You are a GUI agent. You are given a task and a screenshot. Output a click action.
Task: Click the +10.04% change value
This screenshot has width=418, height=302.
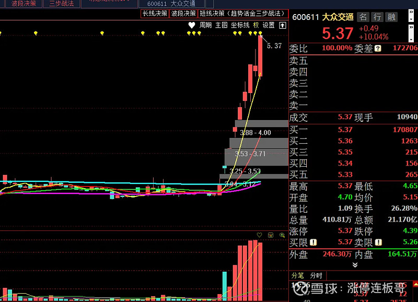[x=374, y=37]
